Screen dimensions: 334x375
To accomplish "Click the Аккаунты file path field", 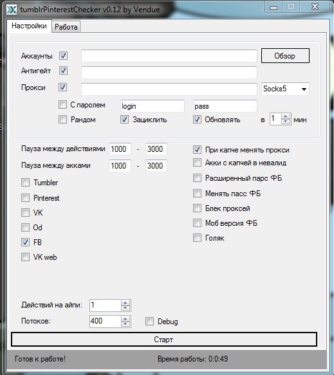I will point(169,56).
